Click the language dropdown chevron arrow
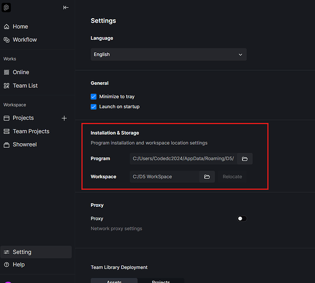The height and width of the screenshot is (283, 315). point(240,54)
